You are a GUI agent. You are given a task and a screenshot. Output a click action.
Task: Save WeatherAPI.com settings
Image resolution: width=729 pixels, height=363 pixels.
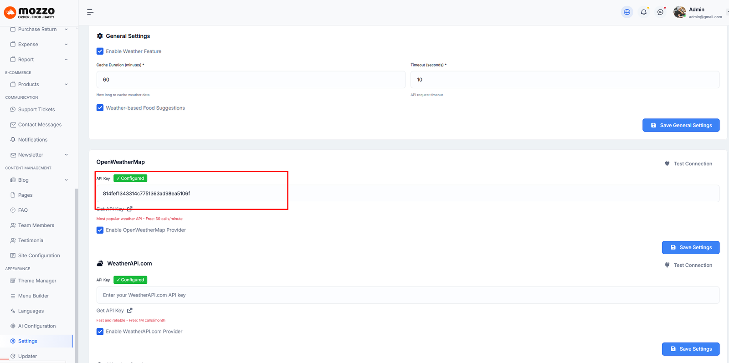[x=691, y=349]
